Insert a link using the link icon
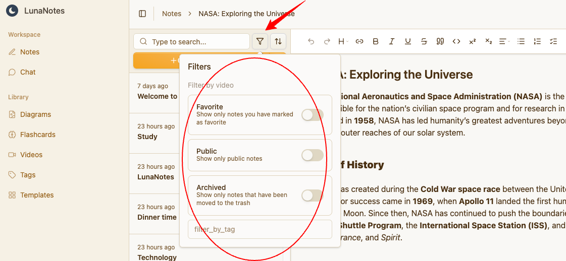The height and width of the screenshot is (261, 566). point(359,41)
